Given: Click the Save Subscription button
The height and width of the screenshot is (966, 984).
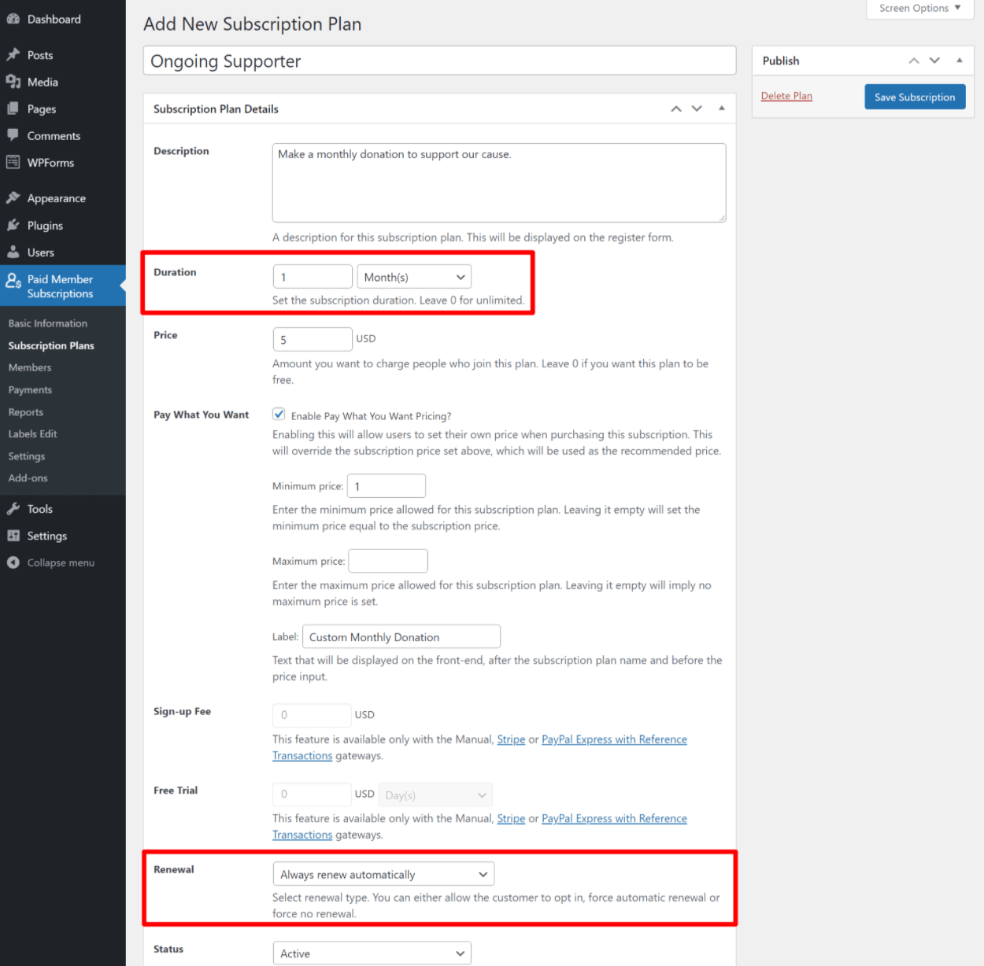Looking at the screenshot, I should 914,97.
